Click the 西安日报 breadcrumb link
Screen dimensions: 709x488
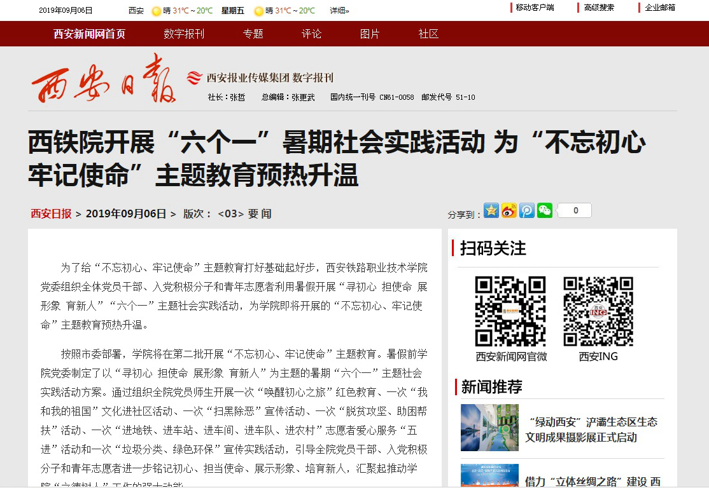pos(51,213)
